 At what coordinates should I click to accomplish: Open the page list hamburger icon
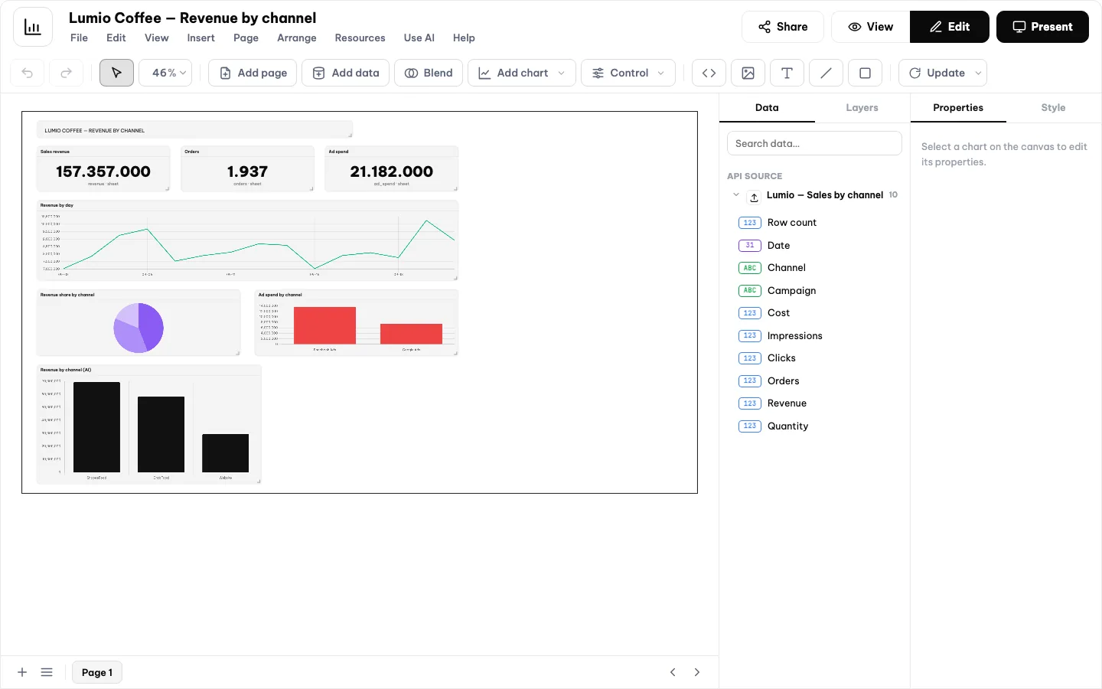[47, 672]
